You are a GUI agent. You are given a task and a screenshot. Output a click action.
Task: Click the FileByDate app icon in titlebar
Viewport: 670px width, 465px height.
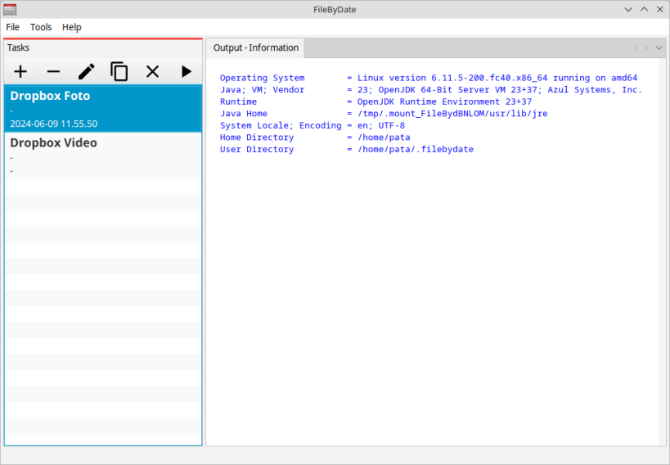coord(9,9)
